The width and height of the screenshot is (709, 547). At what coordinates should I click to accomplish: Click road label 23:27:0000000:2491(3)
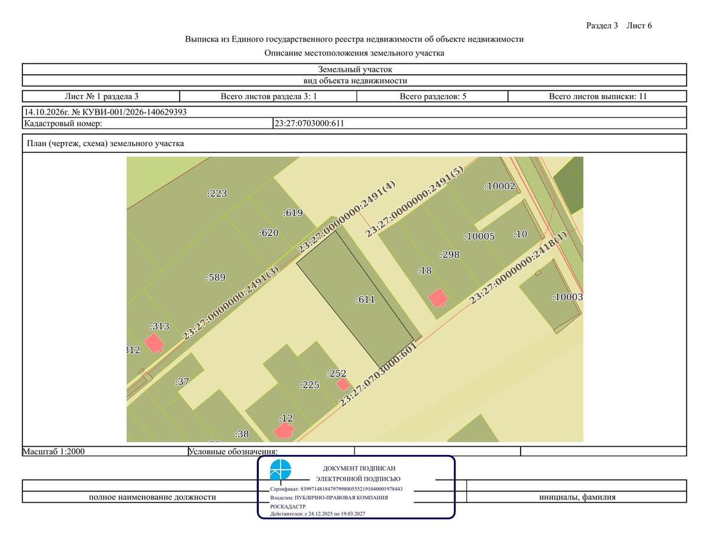[230, 303]
